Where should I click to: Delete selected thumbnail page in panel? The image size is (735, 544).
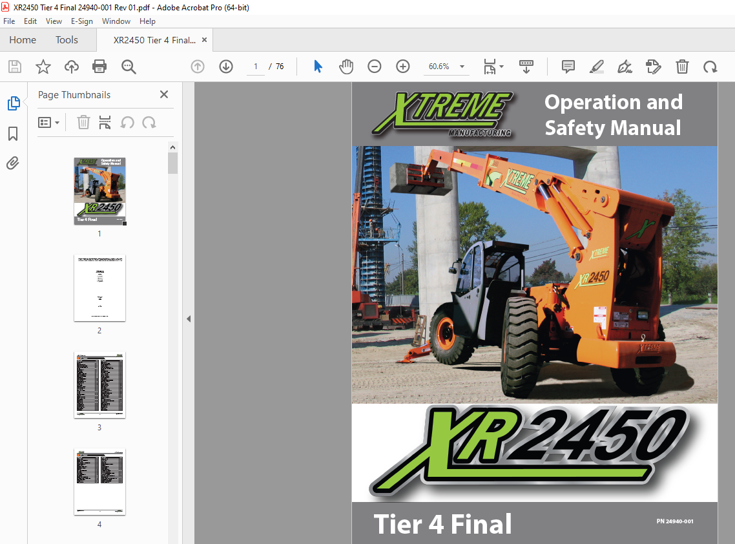click(x=83, y=122)
